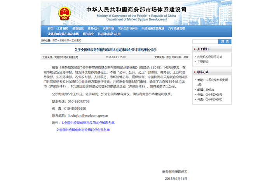The height and width of the screenshot is (181, 272).
Task: Select 内贸流通发展规划 menu item
Action: click(153, 28)
